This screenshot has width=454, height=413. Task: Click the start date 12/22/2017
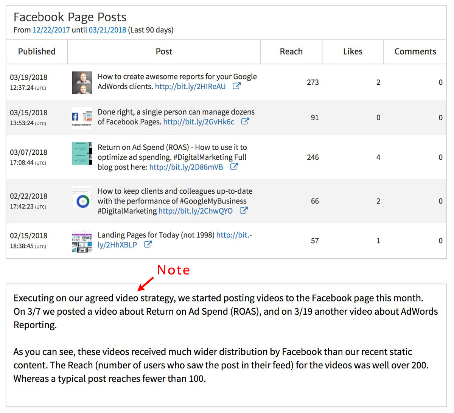pos(51,30)
